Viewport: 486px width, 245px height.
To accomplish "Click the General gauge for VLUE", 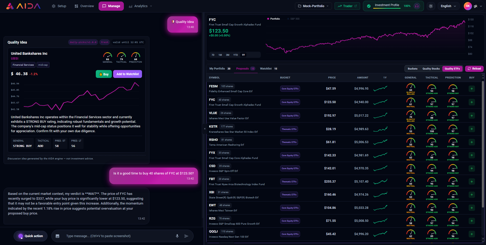I will click(x=411, y=116).
